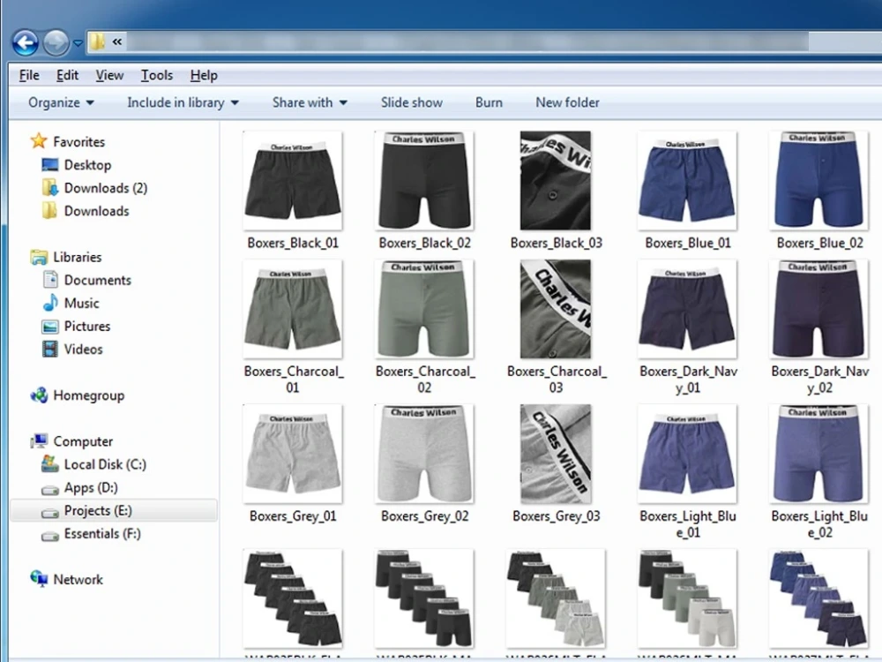This screenshot has width=882, height=662.
Task: Open the Tools menu
Action: (x=157, y=75)
